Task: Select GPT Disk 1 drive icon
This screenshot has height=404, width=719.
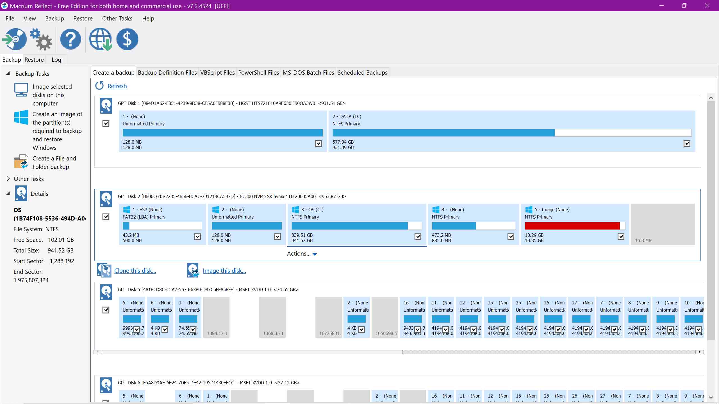Action: [x=106, y=105]
